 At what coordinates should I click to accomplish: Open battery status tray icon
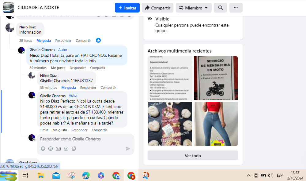point(263,176)
